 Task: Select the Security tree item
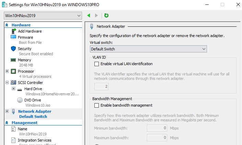click(x=25, y=49)
